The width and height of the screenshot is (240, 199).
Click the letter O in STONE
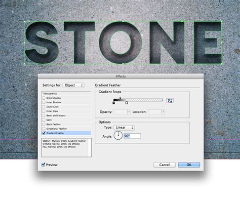121,42
